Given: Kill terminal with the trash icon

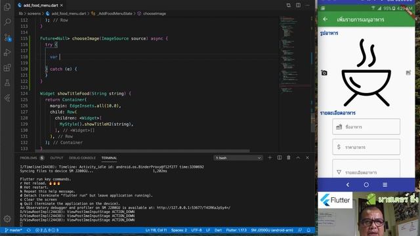Looking at the screenshot, I should pyautogui.click(x=289, y=158).
